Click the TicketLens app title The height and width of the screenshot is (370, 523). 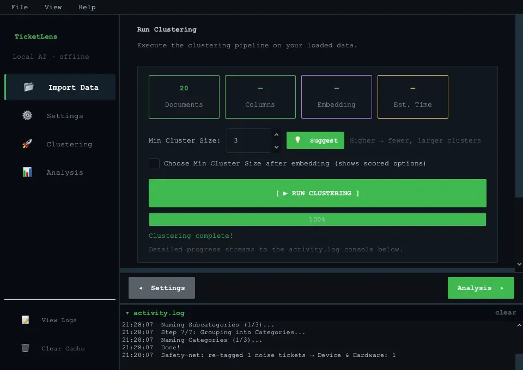[36, 36]
